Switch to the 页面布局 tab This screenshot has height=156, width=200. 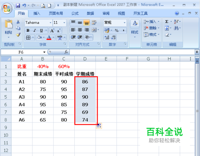[56, 13]
